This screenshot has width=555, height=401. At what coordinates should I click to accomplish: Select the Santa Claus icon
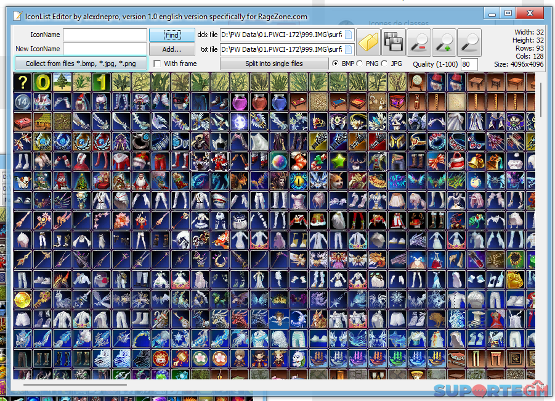[x=141, y=181]
